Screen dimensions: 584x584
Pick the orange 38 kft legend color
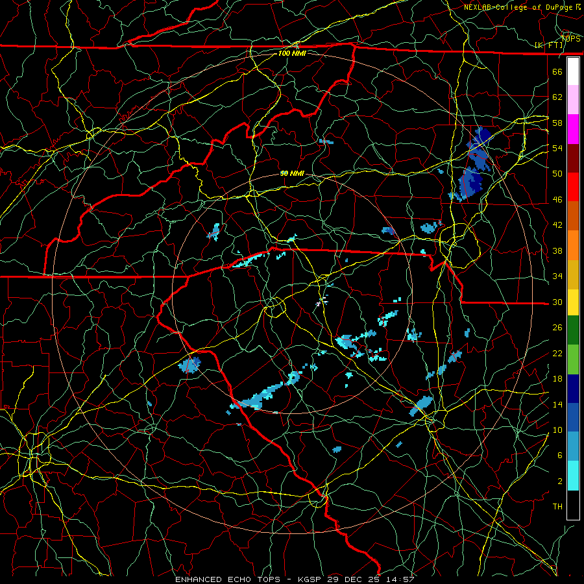[x=573, y=245]
